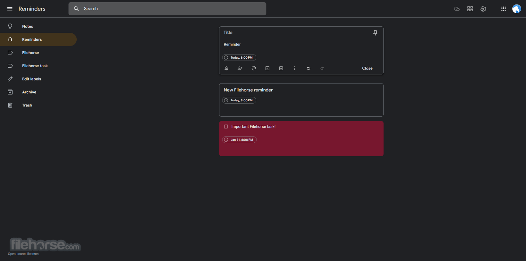
Task: Open the Open-source licenses link
Action: tap(24, 254)
